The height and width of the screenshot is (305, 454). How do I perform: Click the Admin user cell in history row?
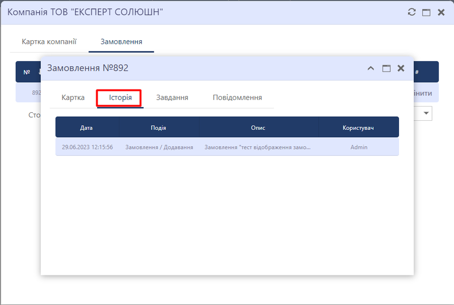(x=359, y=147)
